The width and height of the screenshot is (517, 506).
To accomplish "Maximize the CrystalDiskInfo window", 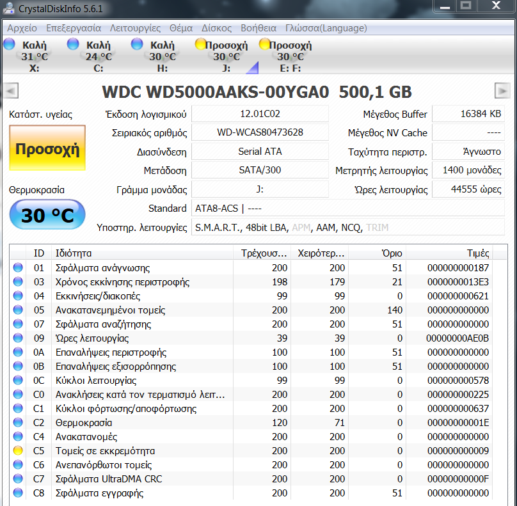I will click(466, 6).
